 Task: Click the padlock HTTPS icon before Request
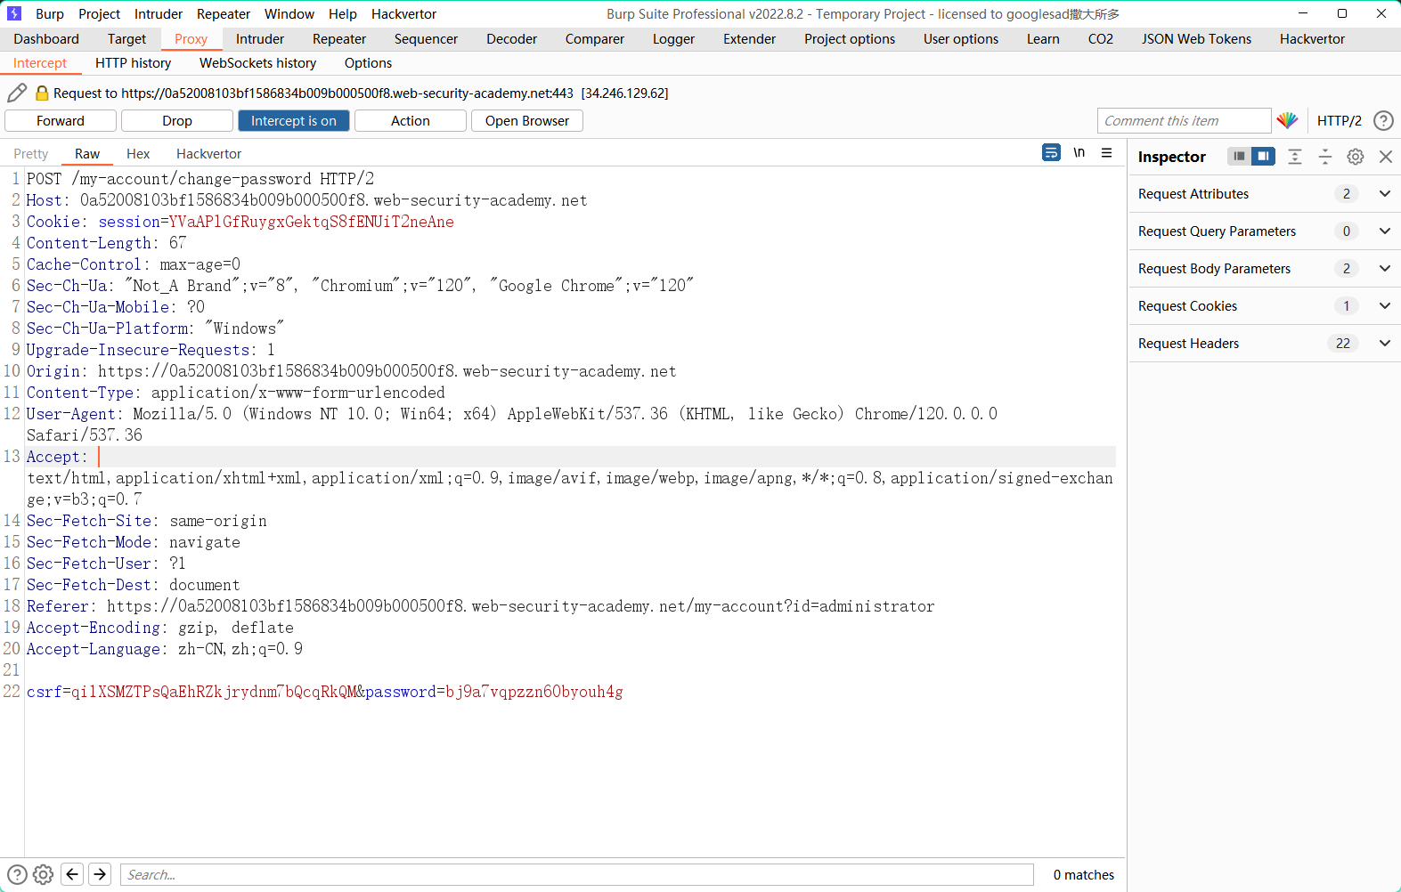tap(42, 93)
